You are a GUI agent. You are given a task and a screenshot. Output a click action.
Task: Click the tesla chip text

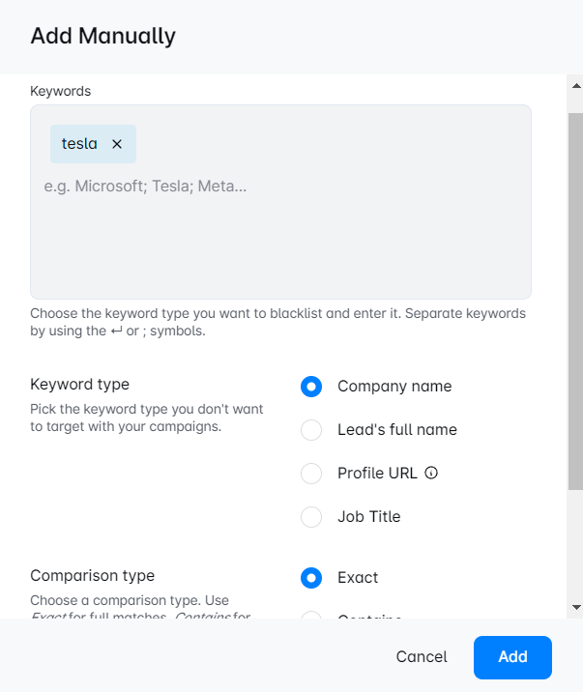tap(79, 144)
